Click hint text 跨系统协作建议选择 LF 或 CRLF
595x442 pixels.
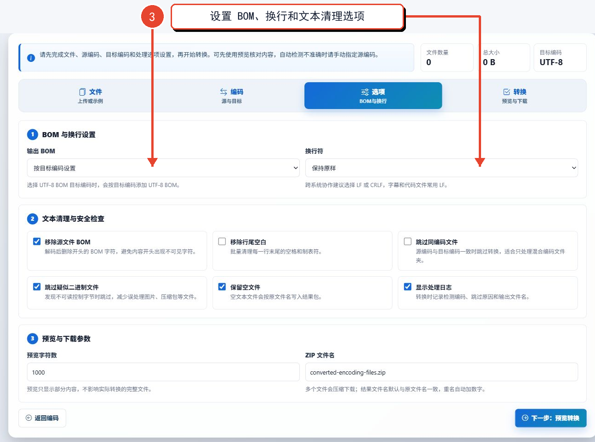pos(376,185)
